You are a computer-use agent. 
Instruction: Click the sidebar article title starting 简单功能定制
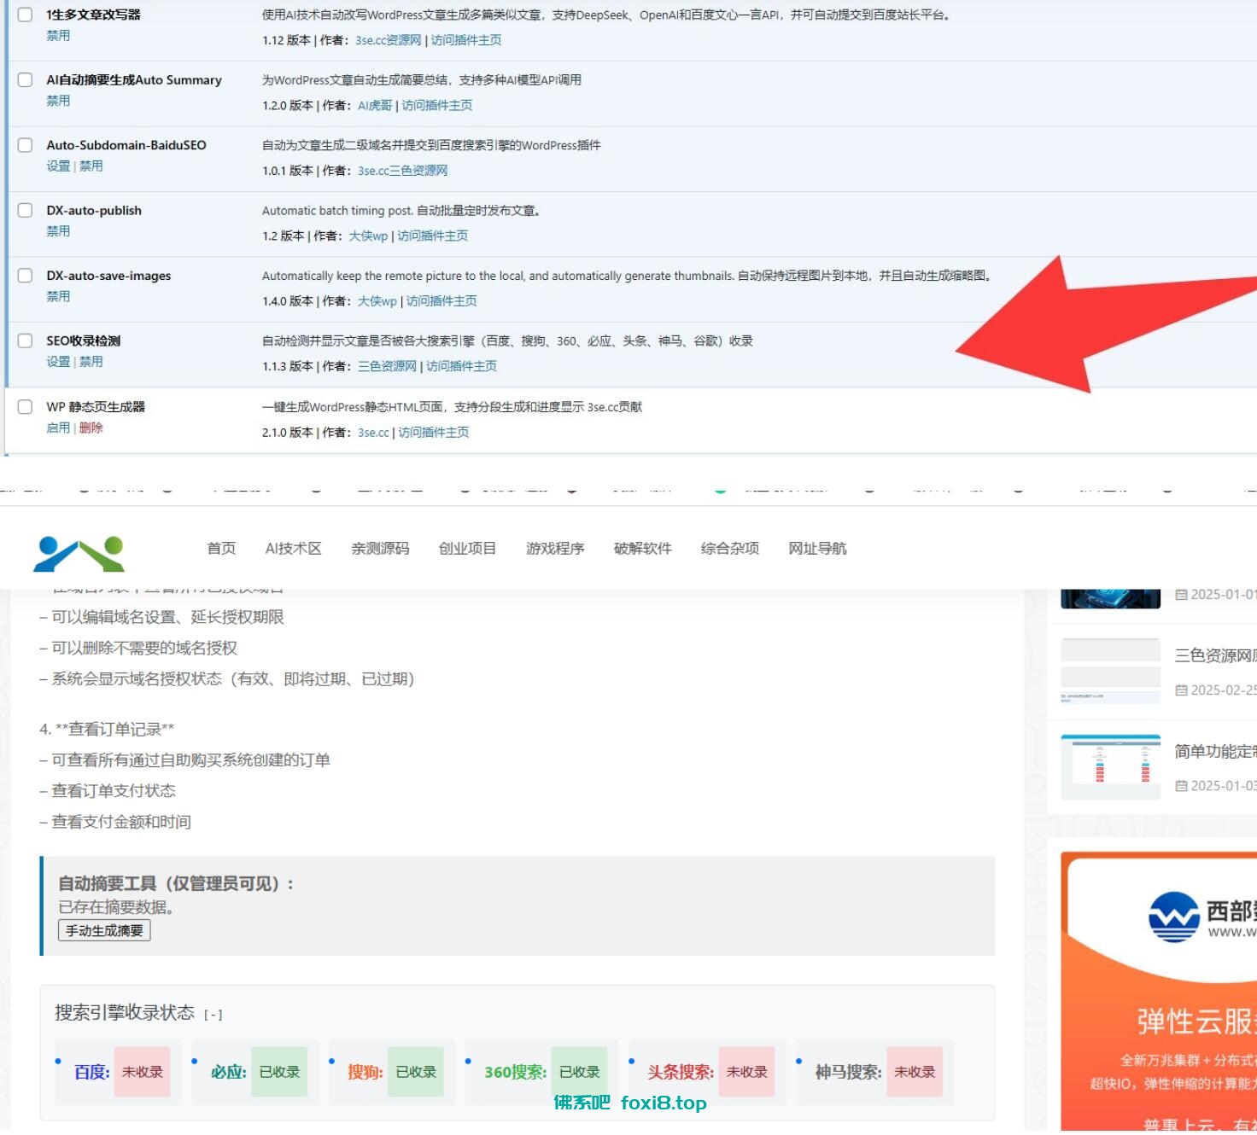(x=1215, y=751)
